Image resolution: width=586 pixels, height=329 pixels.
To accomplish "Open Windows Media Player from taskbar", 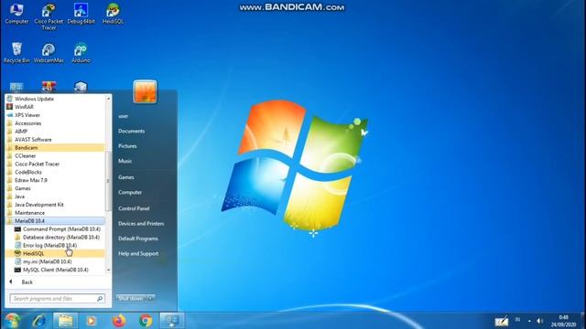I will coord(92,321).
